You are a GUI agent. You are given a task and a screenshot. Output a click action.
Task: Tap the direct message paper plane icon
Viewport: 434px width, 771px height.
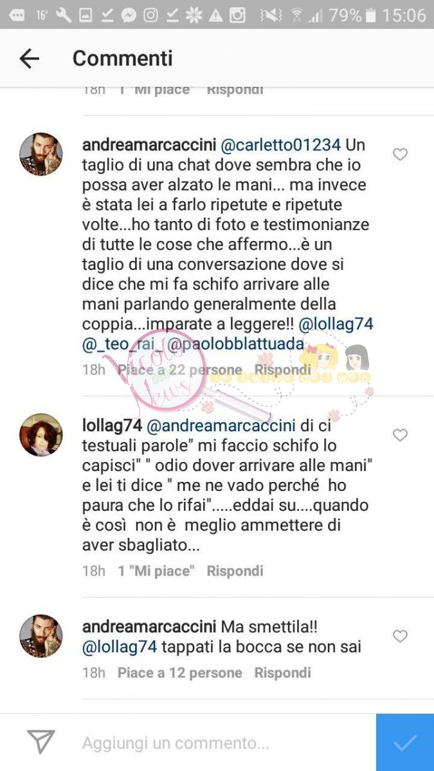(41, 742)
